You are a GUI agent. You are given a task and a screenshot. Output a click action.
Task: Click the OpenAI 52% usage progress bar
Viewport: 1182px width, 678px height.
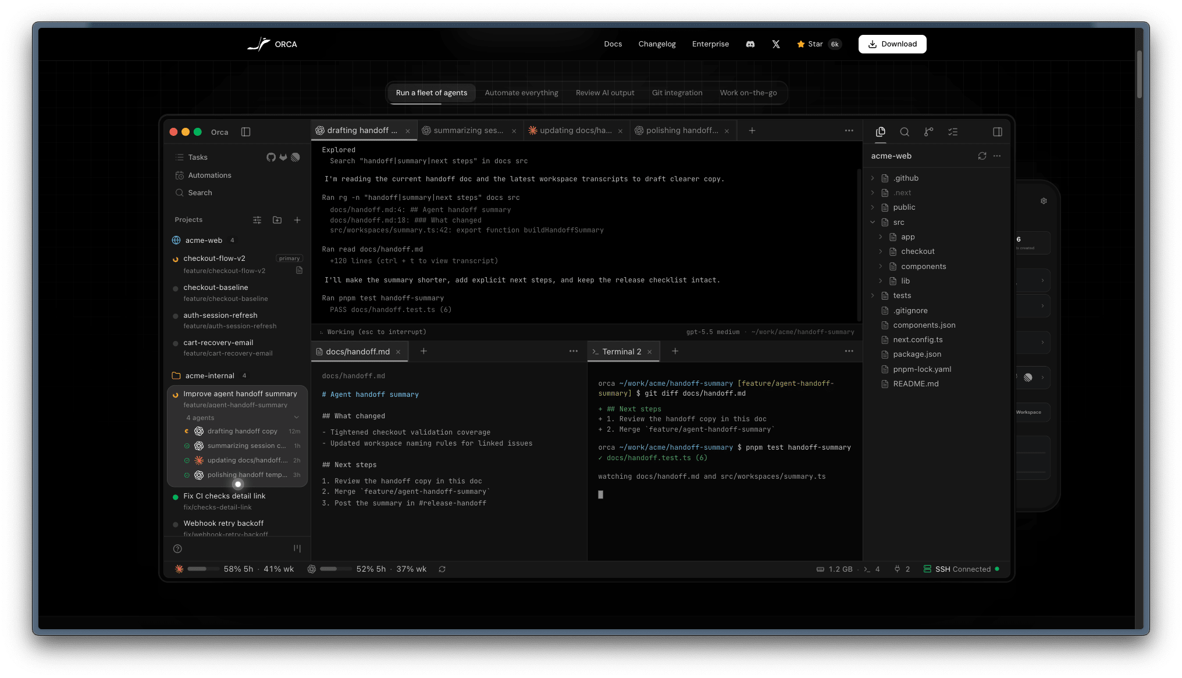tap(336, 569)
